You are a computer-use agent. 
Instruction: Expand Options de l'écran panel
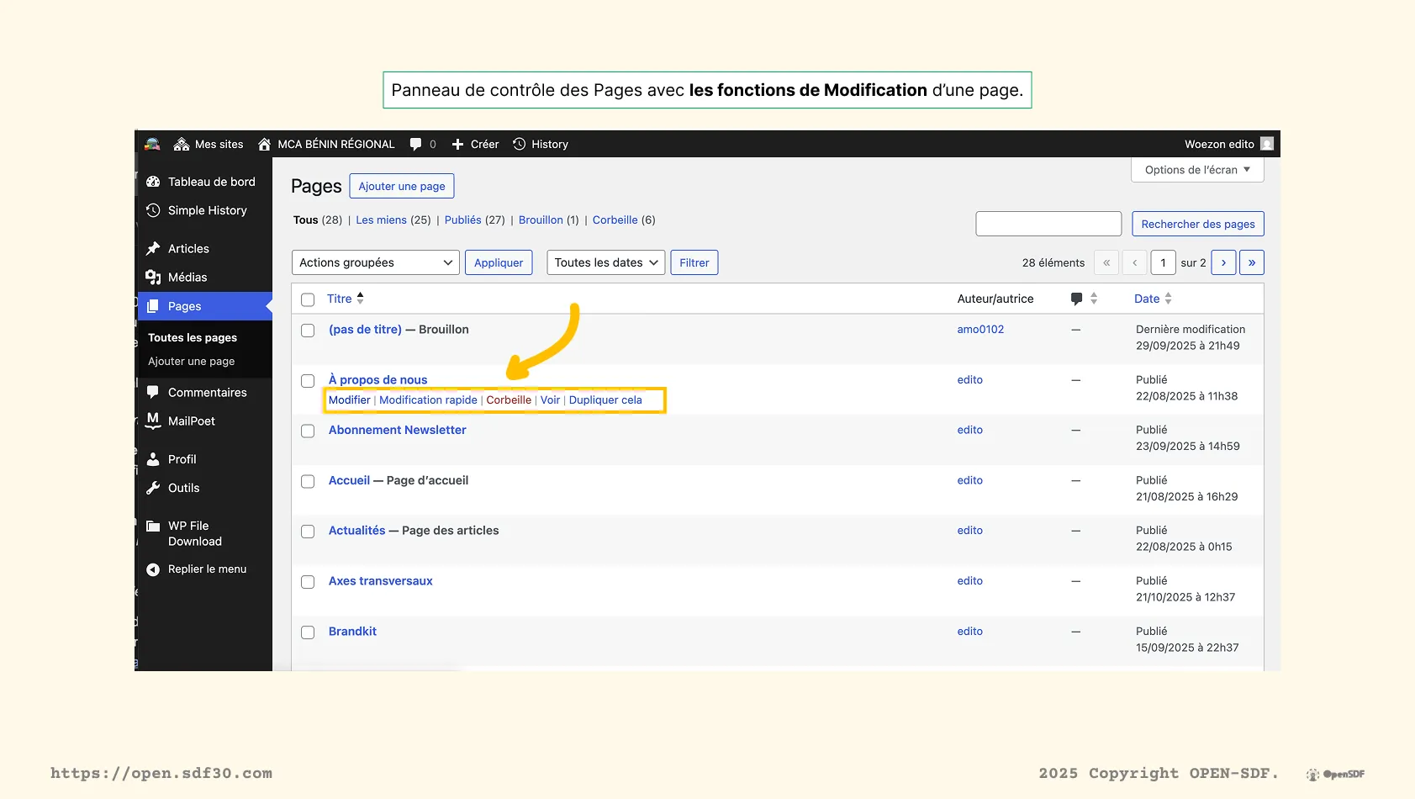pyautogui.click(x=1197, y=170)
